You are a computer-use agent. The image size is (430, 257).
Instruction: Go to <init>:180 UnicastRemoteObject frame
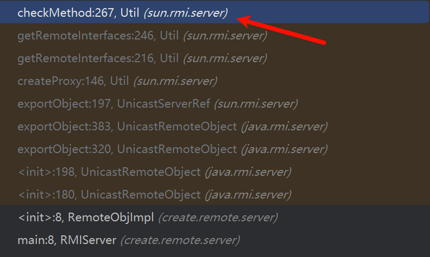click(x=215, y=195)
